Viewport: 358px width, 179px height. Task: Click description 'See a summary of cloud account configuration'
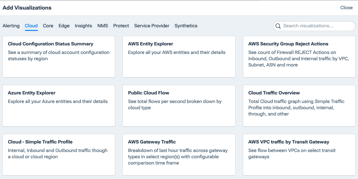59,55
